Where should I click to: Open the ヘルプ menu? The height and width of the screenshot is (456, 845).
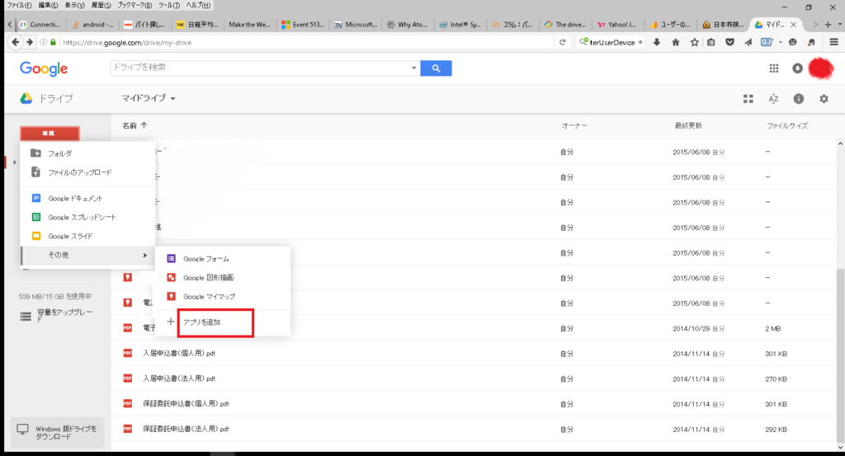click(198, 5)
